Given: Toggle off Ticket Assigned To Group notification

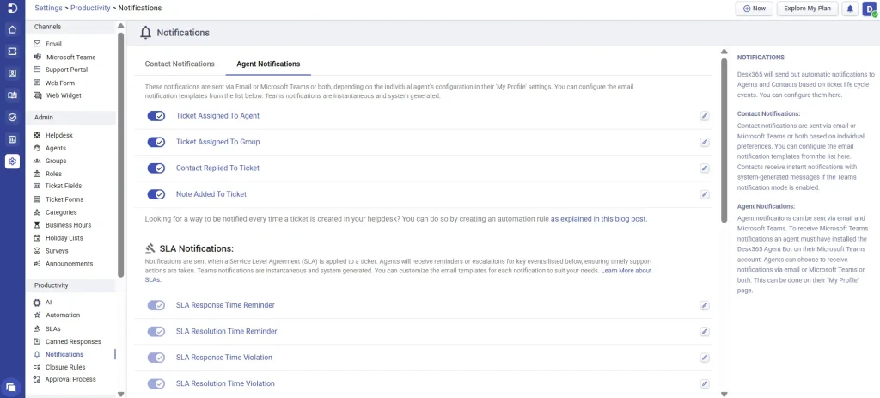Looking at the screenshot, I should tap(156, 142).
